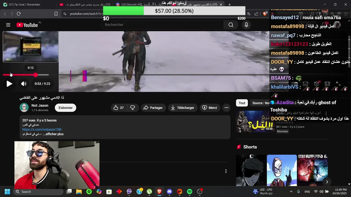Like the video with 37 likes
This screenshot has height=197, width=351.
119,108
